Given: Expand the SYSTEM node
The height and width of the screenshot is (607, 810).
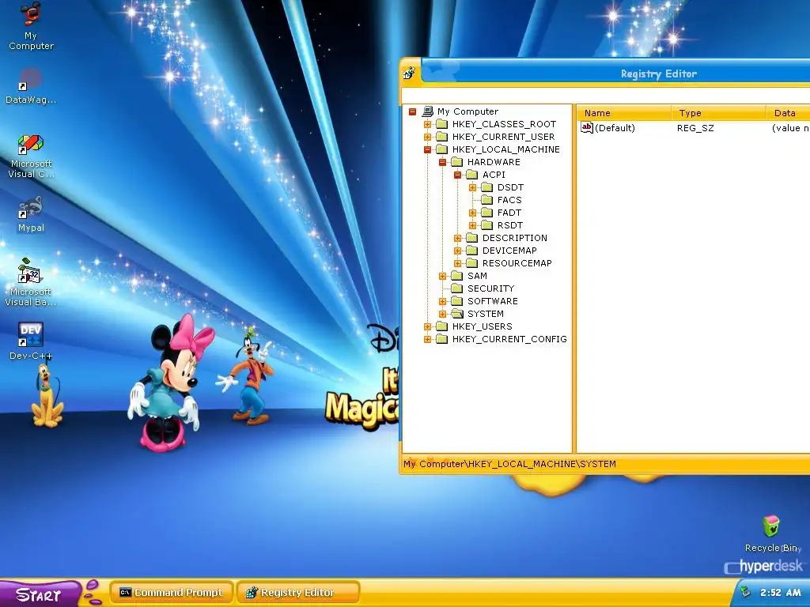Looking at the screenshot, I should [442, 314].
